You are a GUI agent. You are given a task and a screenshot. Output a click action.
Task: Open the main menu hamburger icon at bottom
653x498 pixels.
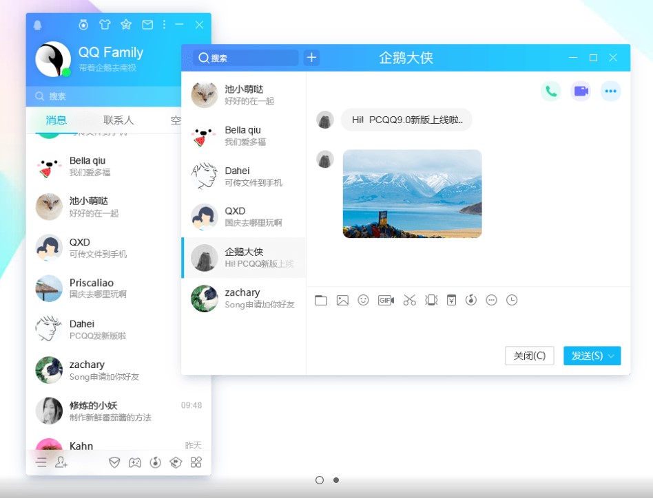[x=41, y=462]
